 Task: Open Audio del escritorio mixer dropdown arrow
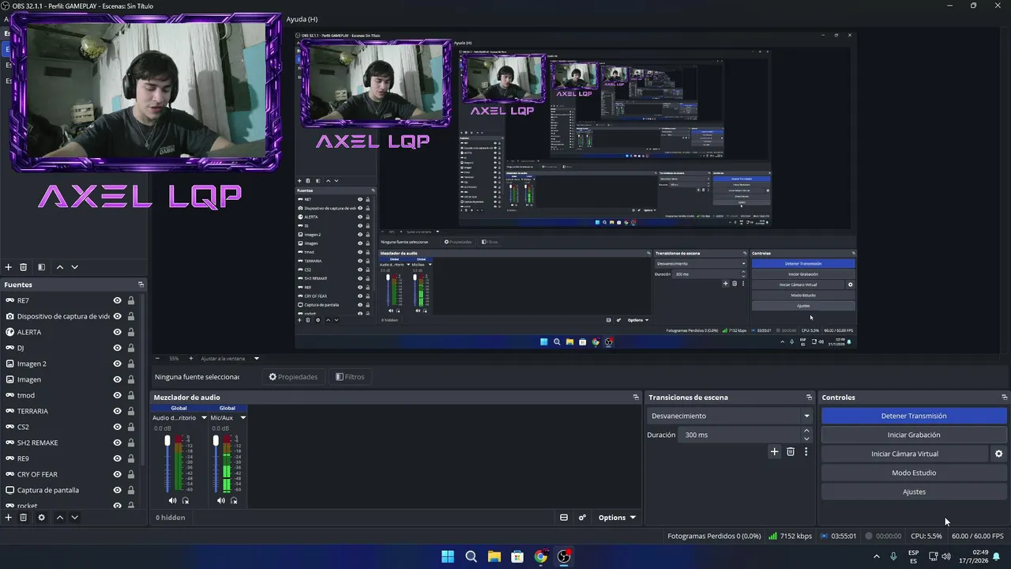(x=204, y=418)
